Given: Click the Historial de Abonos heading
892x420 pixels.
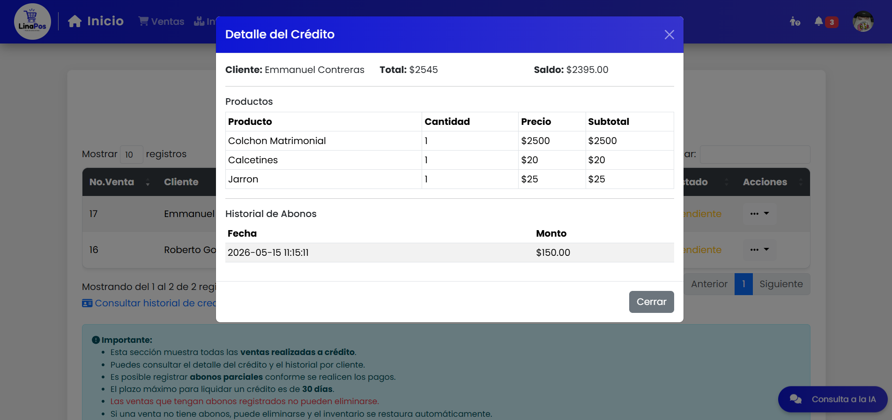Looking at the screenshot, I should pos(271,214).
